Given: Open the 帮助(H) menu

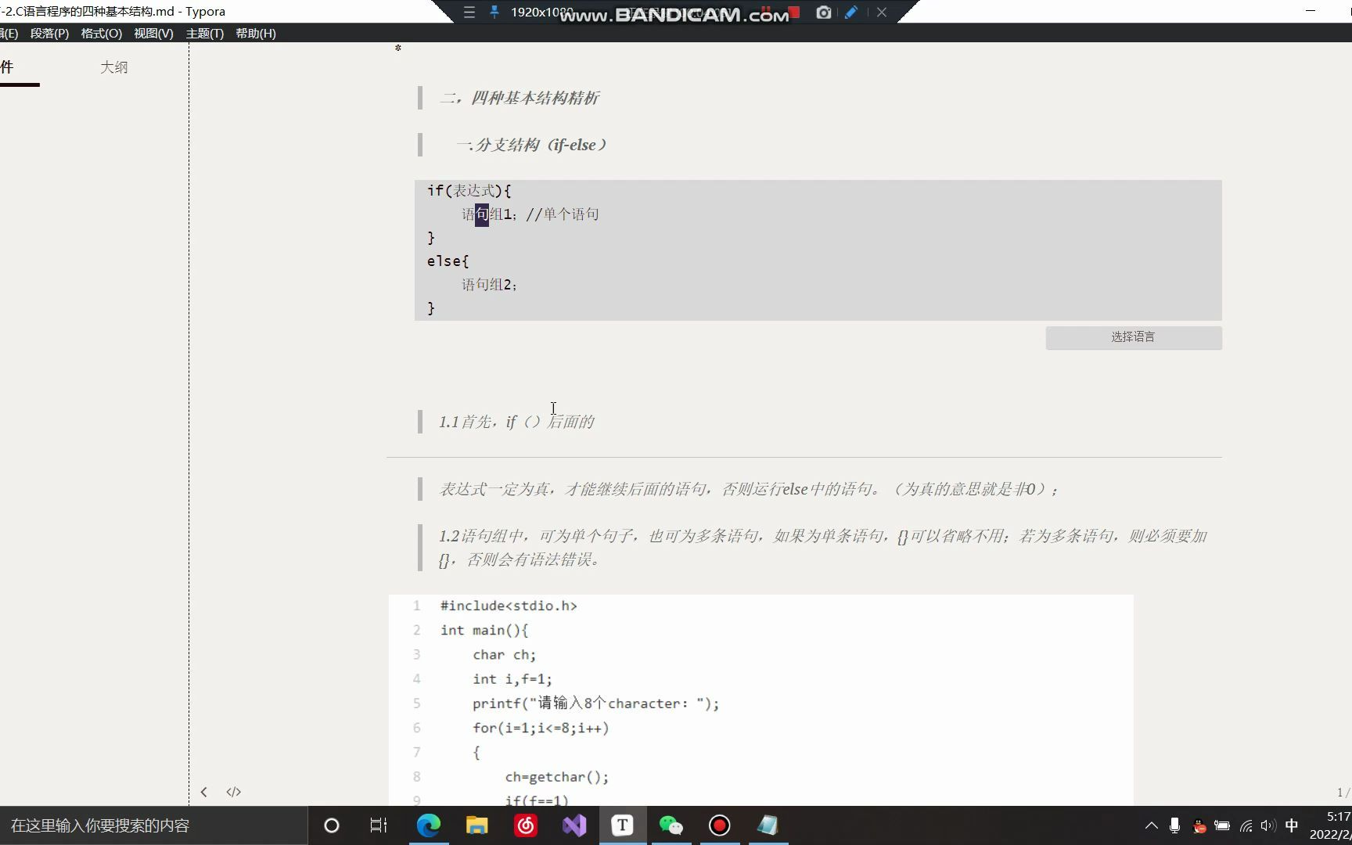Looking at the screenshot, I should (x=256, y=34).
